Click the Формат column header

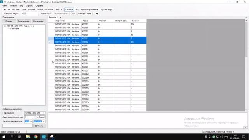pos(106,21)
